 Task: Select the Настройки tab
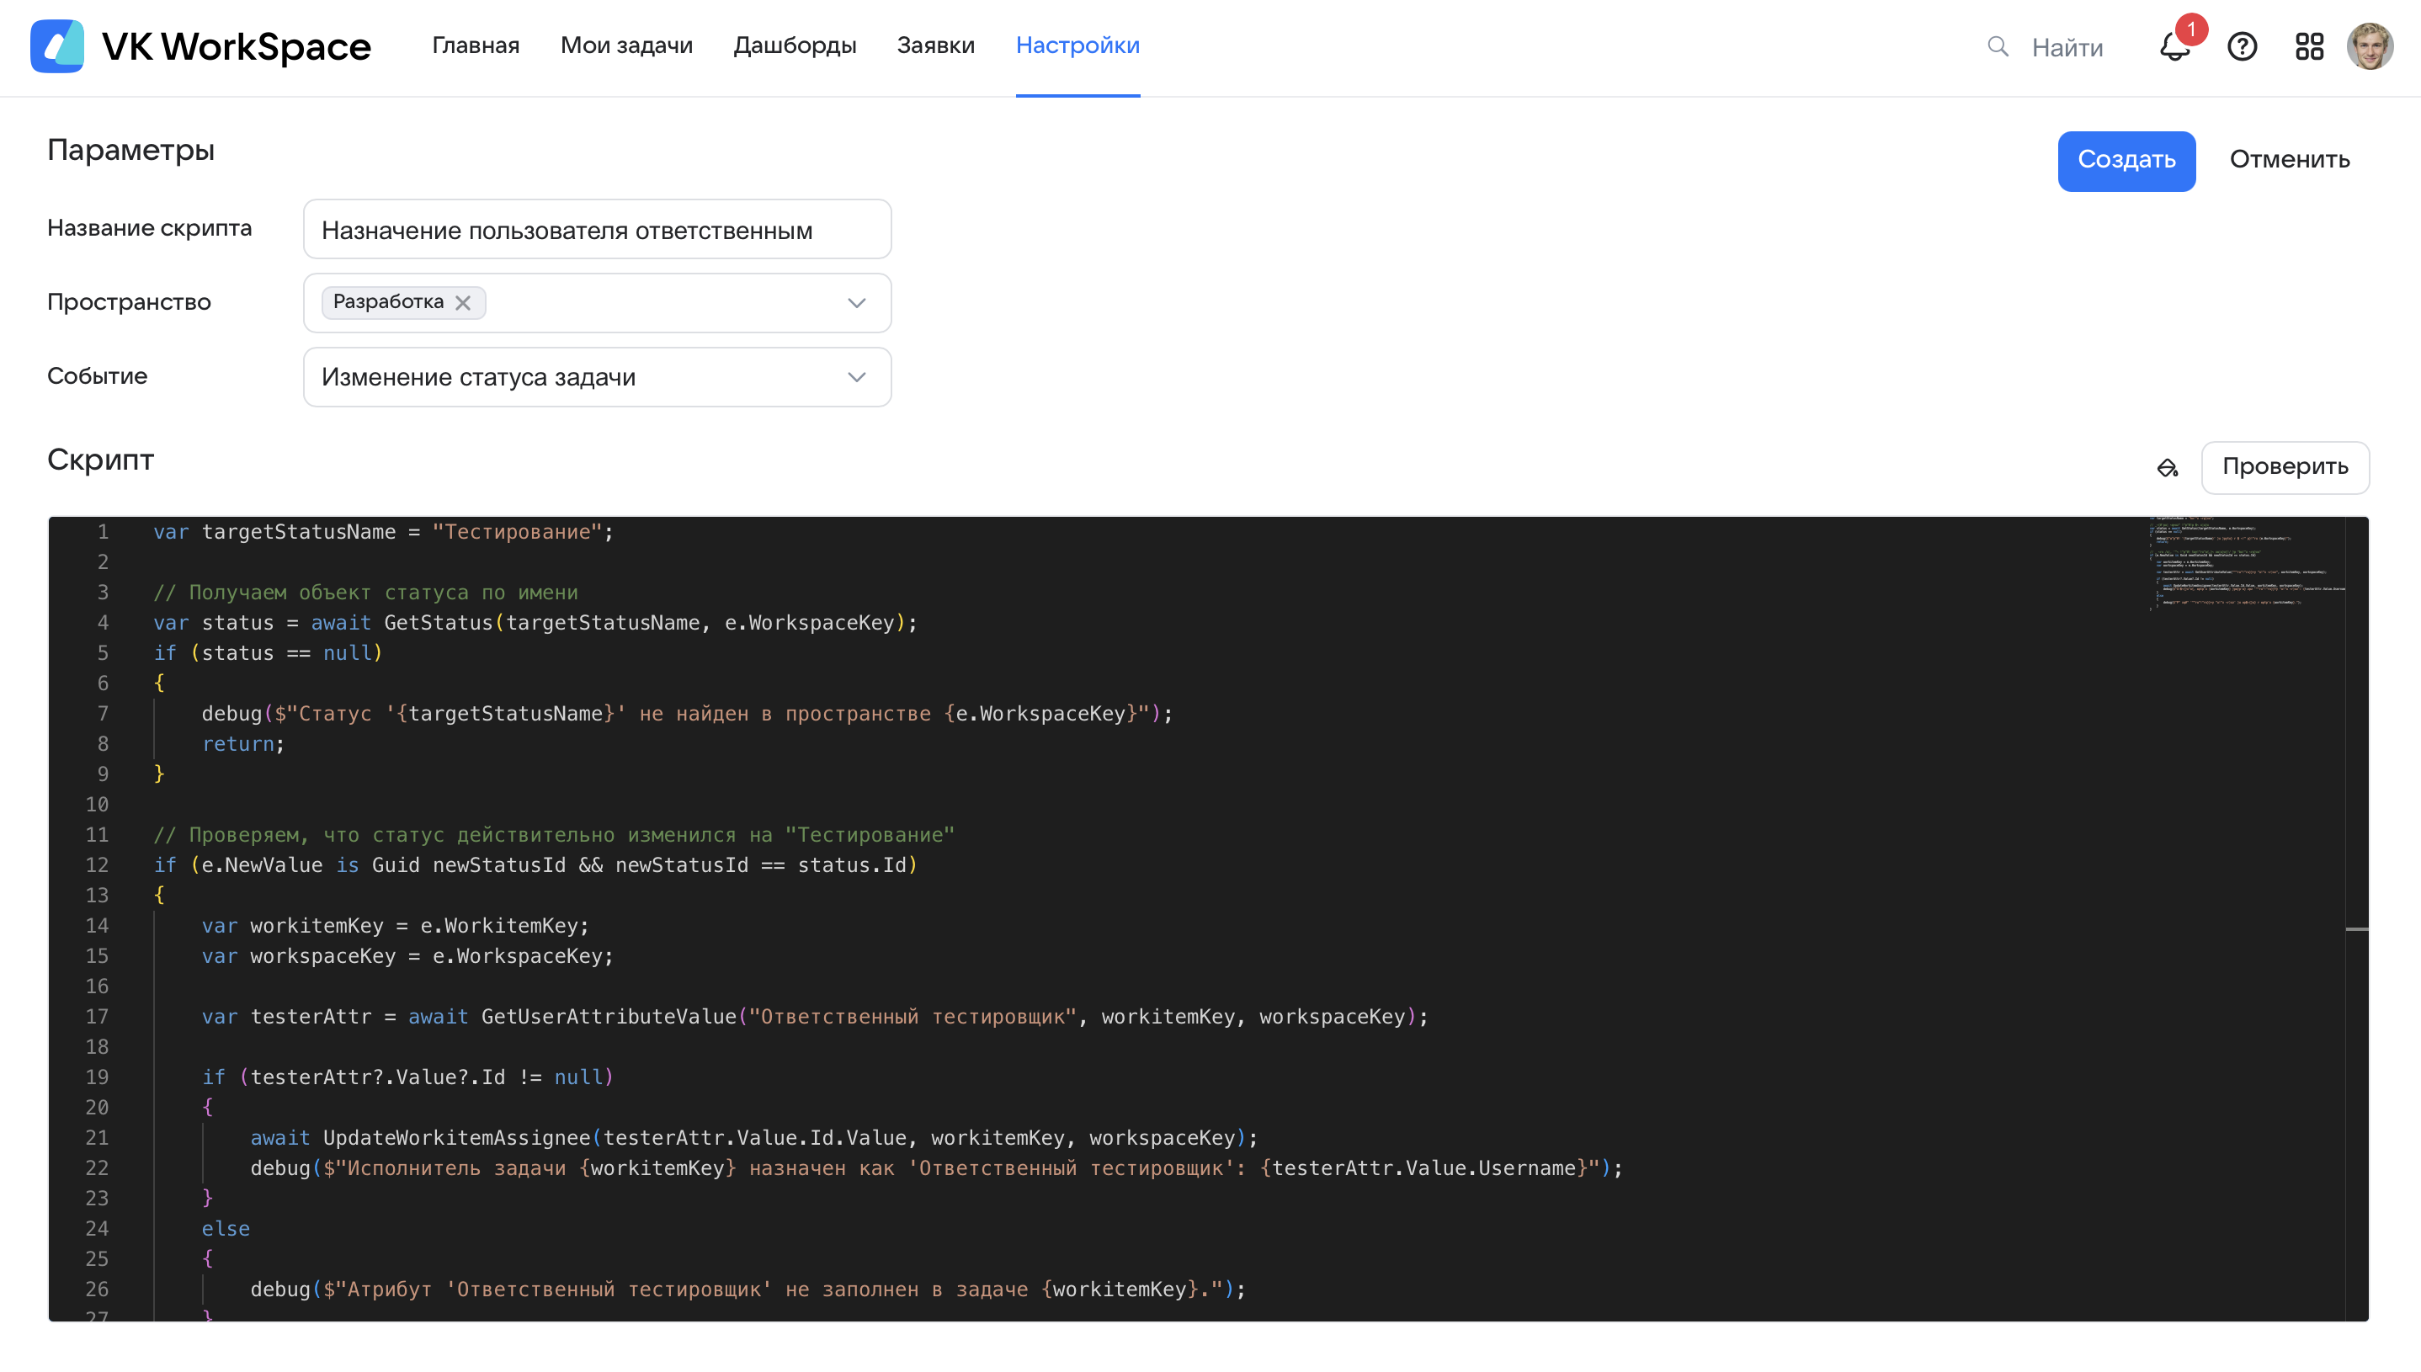[x=1078, y=45]
